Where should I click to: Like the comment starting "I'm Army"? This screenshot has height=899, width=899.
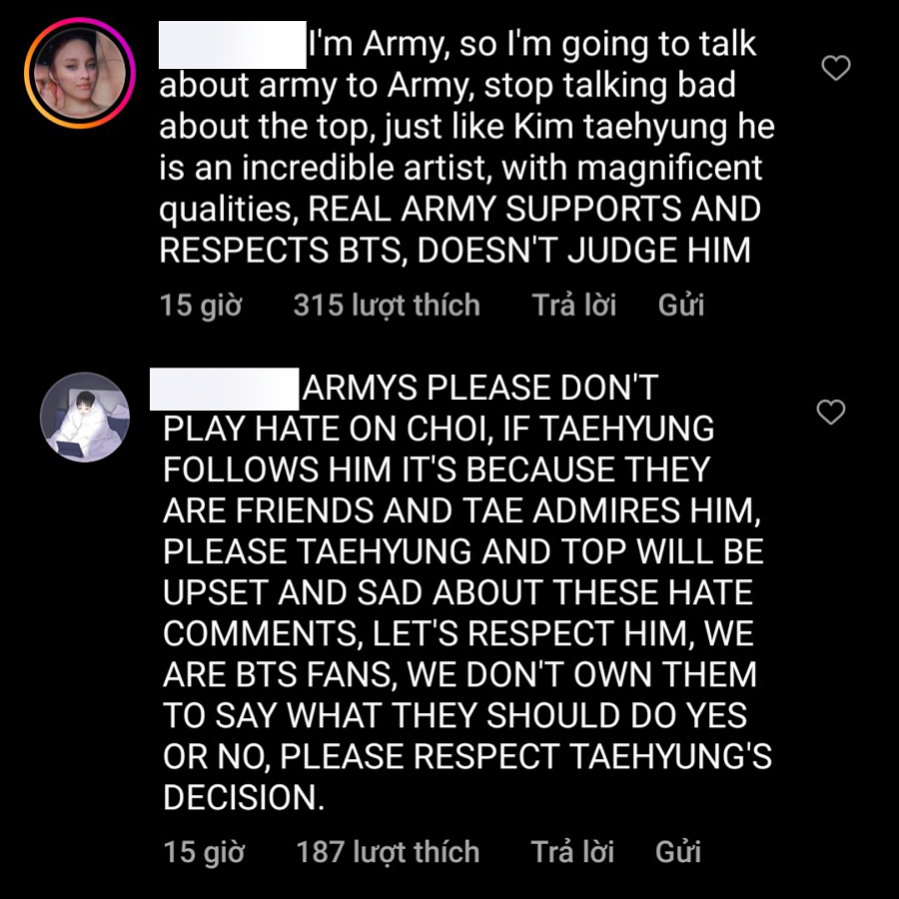[835, 68]
